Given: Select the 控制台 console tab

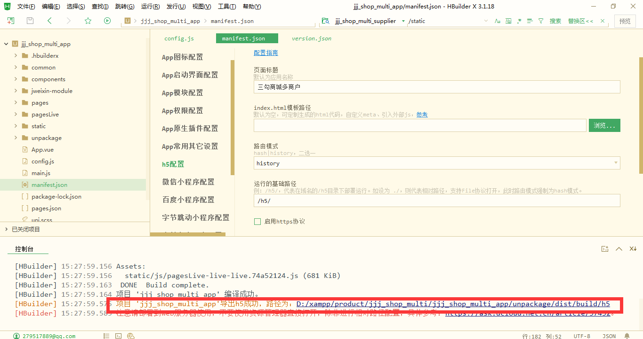Looking at the screenshot, I should (24, 249).
